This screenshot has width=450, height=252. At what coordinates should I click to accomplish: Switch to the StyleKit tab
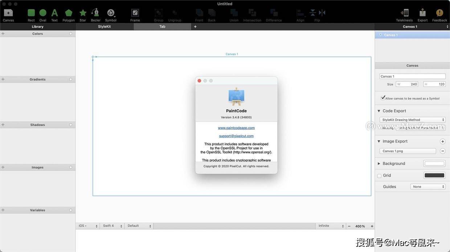105,27
